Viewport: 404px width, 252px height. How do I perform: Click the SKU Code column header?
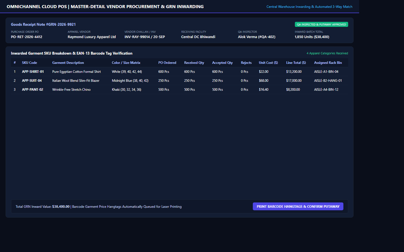30,63
